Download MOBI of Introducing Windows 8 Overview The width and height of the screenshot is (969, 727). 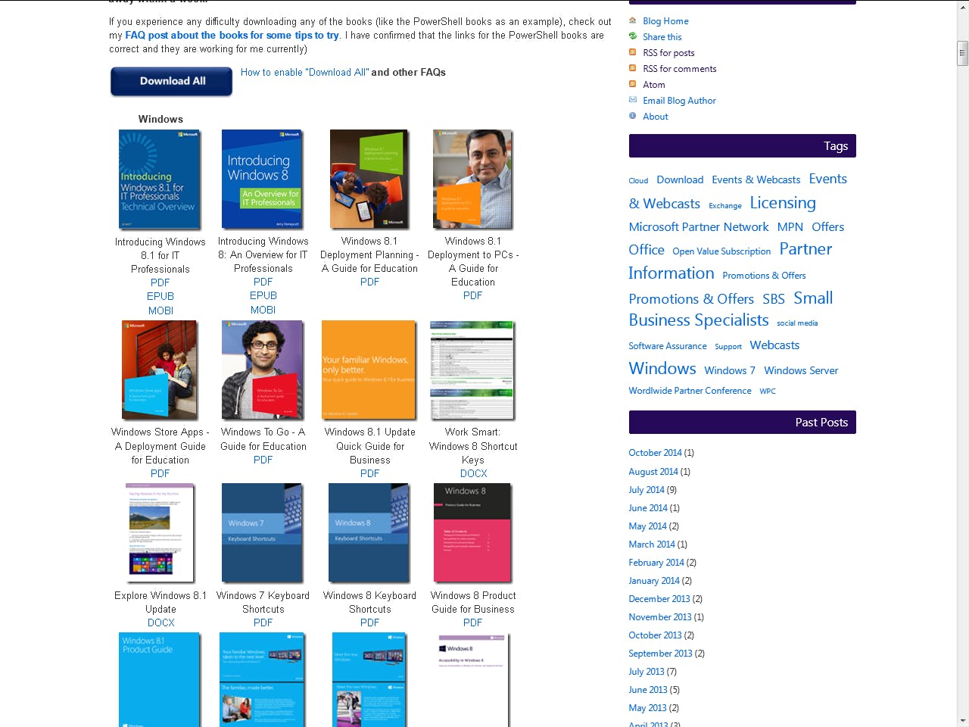coord(263,310)
